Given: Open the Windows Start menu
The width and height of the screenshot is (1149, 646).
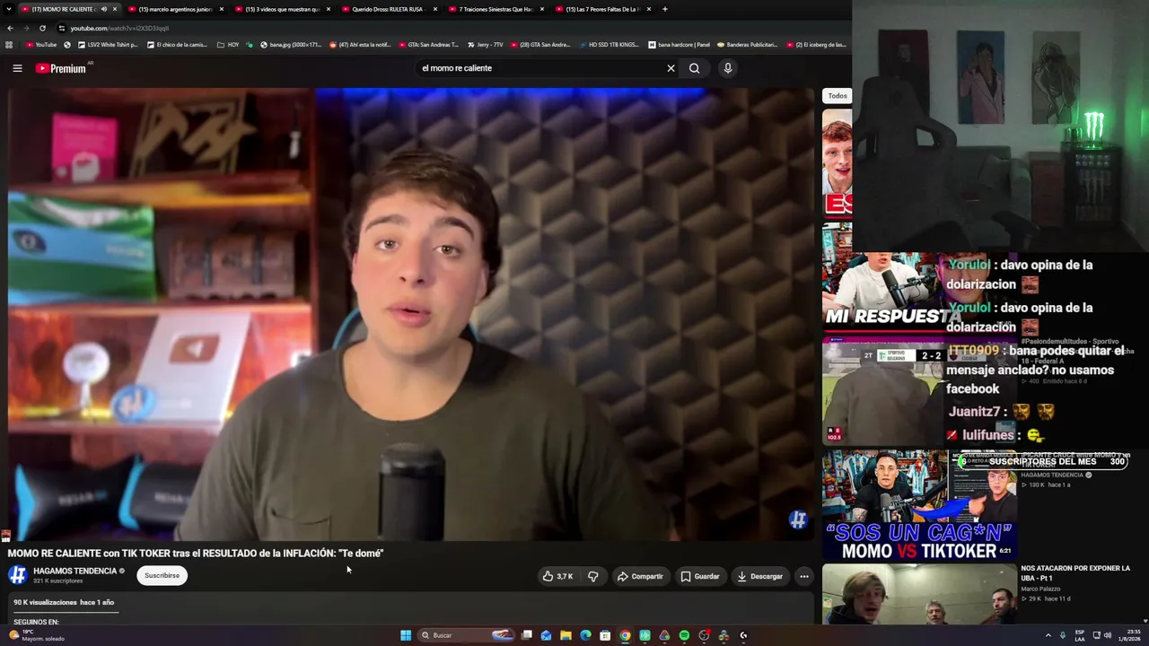Looking at the screenshot, I should (406, 635).
